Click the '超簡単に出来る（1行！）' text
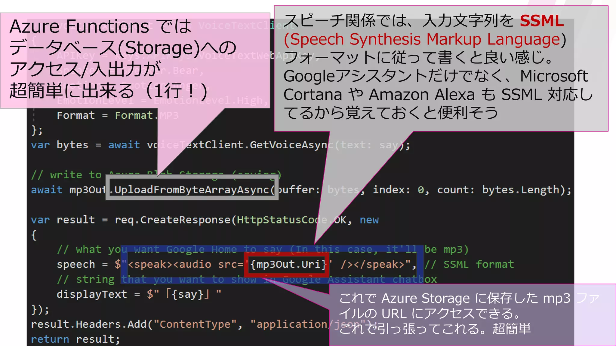This screenshot has height=346, width=616. point(109,91)
